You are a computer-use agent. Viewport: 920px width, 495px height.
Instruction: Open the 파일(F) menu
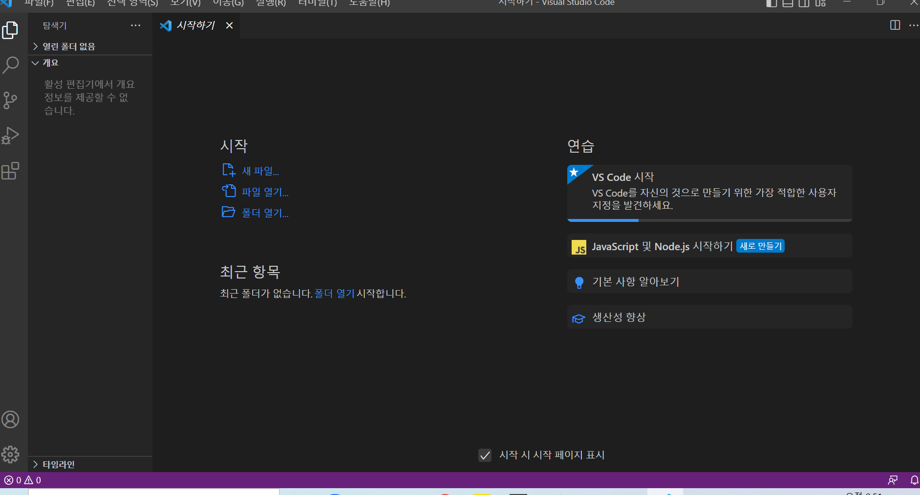point(39,3)
